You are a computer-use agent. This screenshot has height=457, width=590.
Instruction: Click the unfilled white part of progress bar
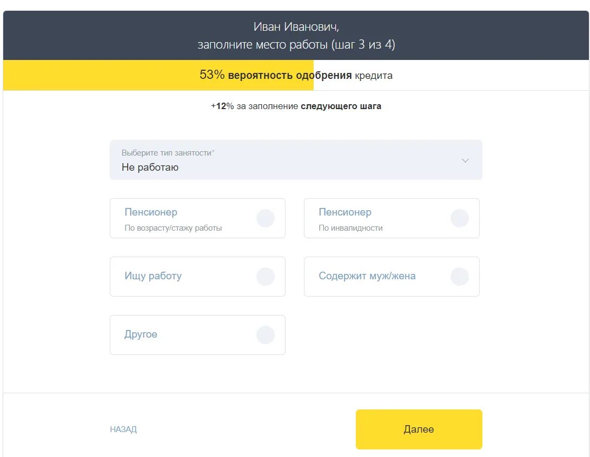[x=451, y=75]
